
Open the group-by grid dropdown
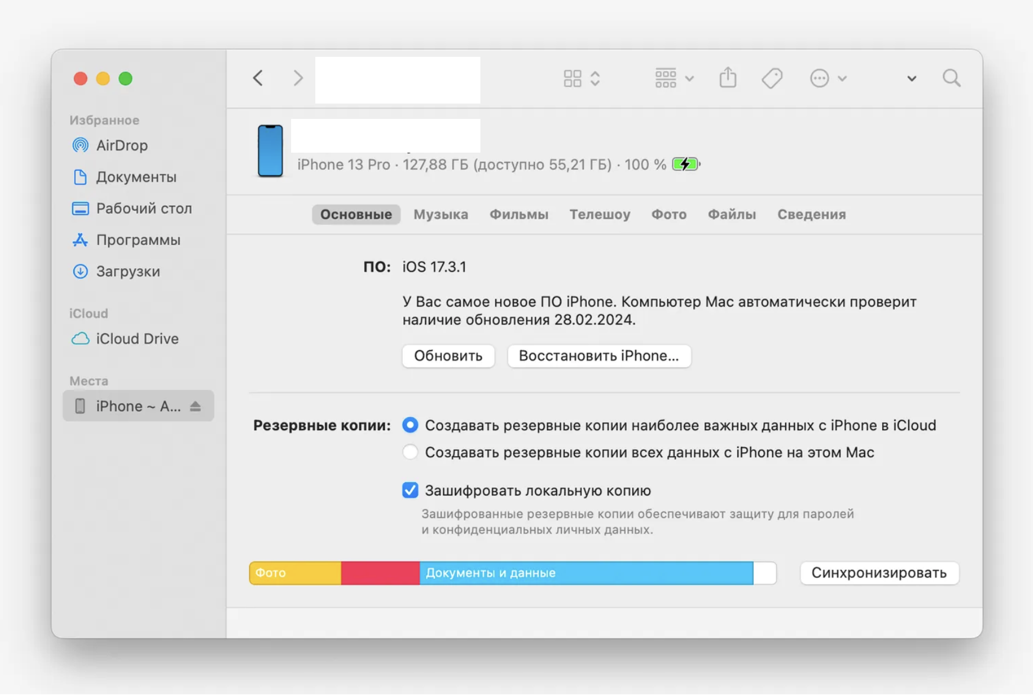[674, 78]
